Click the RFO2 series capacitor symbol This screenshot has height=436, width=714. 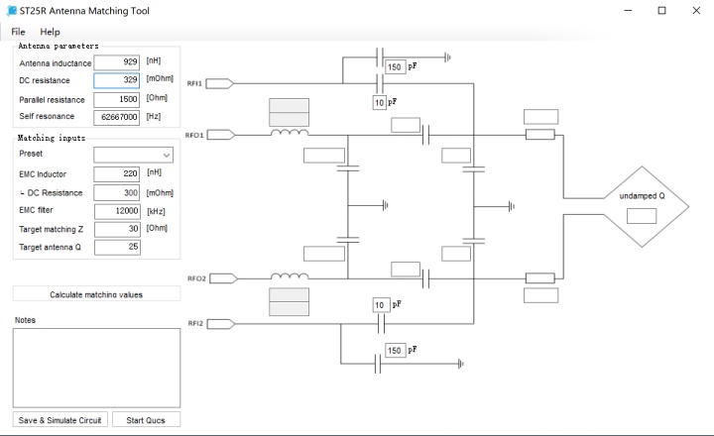[x=425, y=279]
